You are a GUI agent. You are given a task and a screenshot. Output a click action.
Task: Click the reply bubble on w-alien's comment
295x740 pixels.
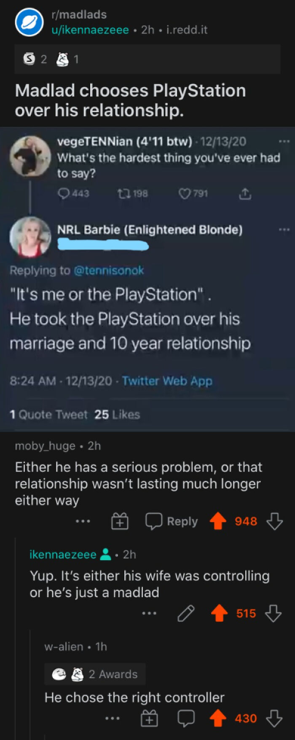pyautogui.click(x=186, y=719)
